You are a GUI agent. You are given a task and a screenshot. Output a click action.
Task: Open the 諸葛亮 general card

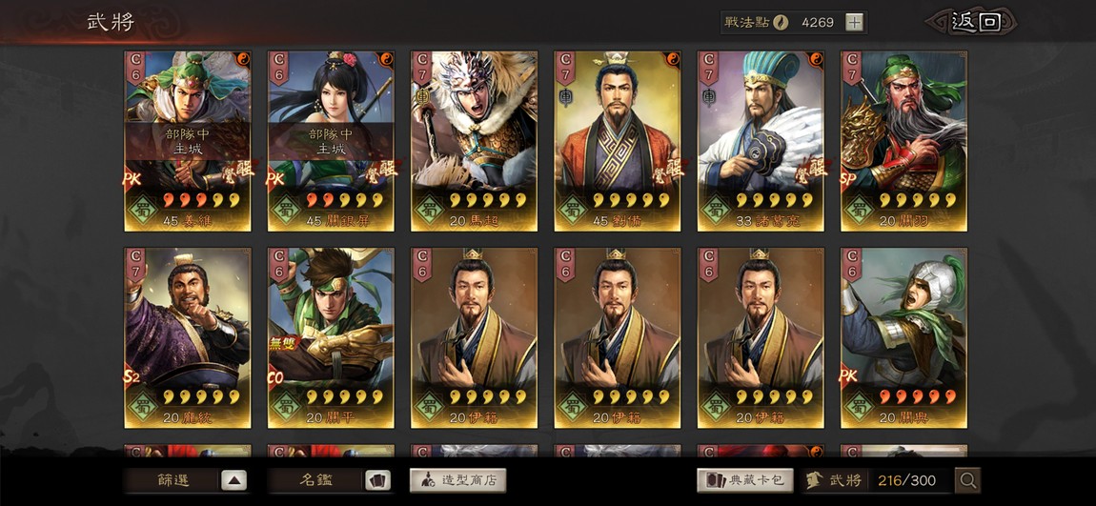click(x=761, y=141)
